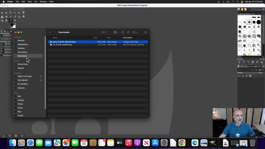Click the edit brush icon below brushes
The height and width of the screenshot is (149, 265).
pos(239,62)
